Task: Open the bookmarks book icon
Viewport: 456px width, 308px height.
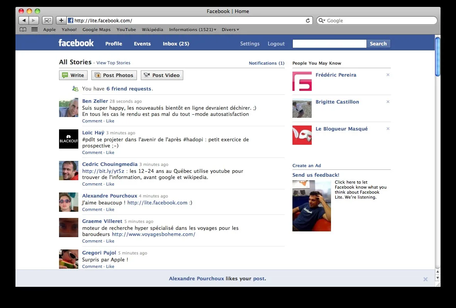Action: click(x=23, y=30)
